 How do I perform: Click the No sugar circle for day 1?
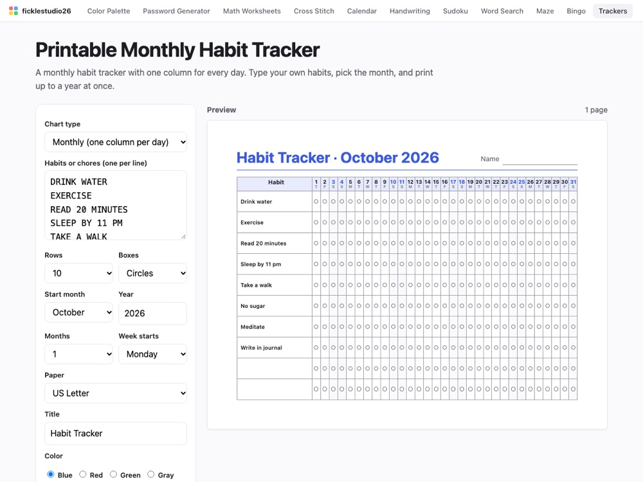pyautogui.click(x=316, y=306)
